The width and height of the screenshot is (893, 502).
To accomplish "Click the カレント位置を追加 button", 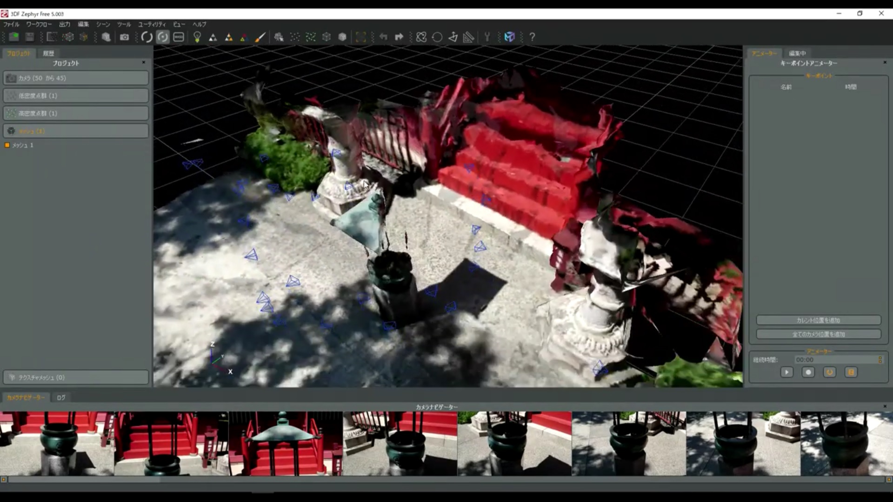I will (x=818, y=320).
